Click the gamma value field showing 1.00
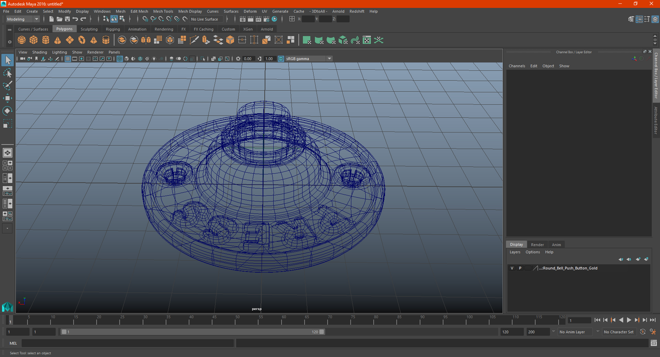 pyautogui.click(x=269, y=59)
